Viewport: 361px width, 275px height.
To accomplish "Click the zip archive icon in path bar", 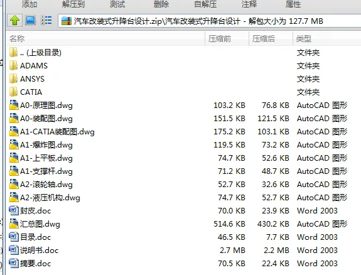I will 67,21.
